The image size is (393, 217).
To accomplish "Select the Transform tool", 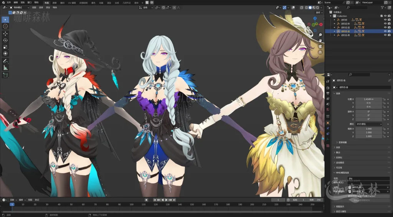I will click(x=5, y=54).
